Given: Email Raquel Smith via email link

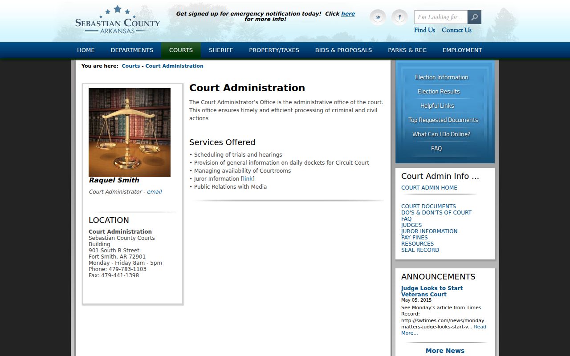Looking at the screenshot, I should [155, 192].
